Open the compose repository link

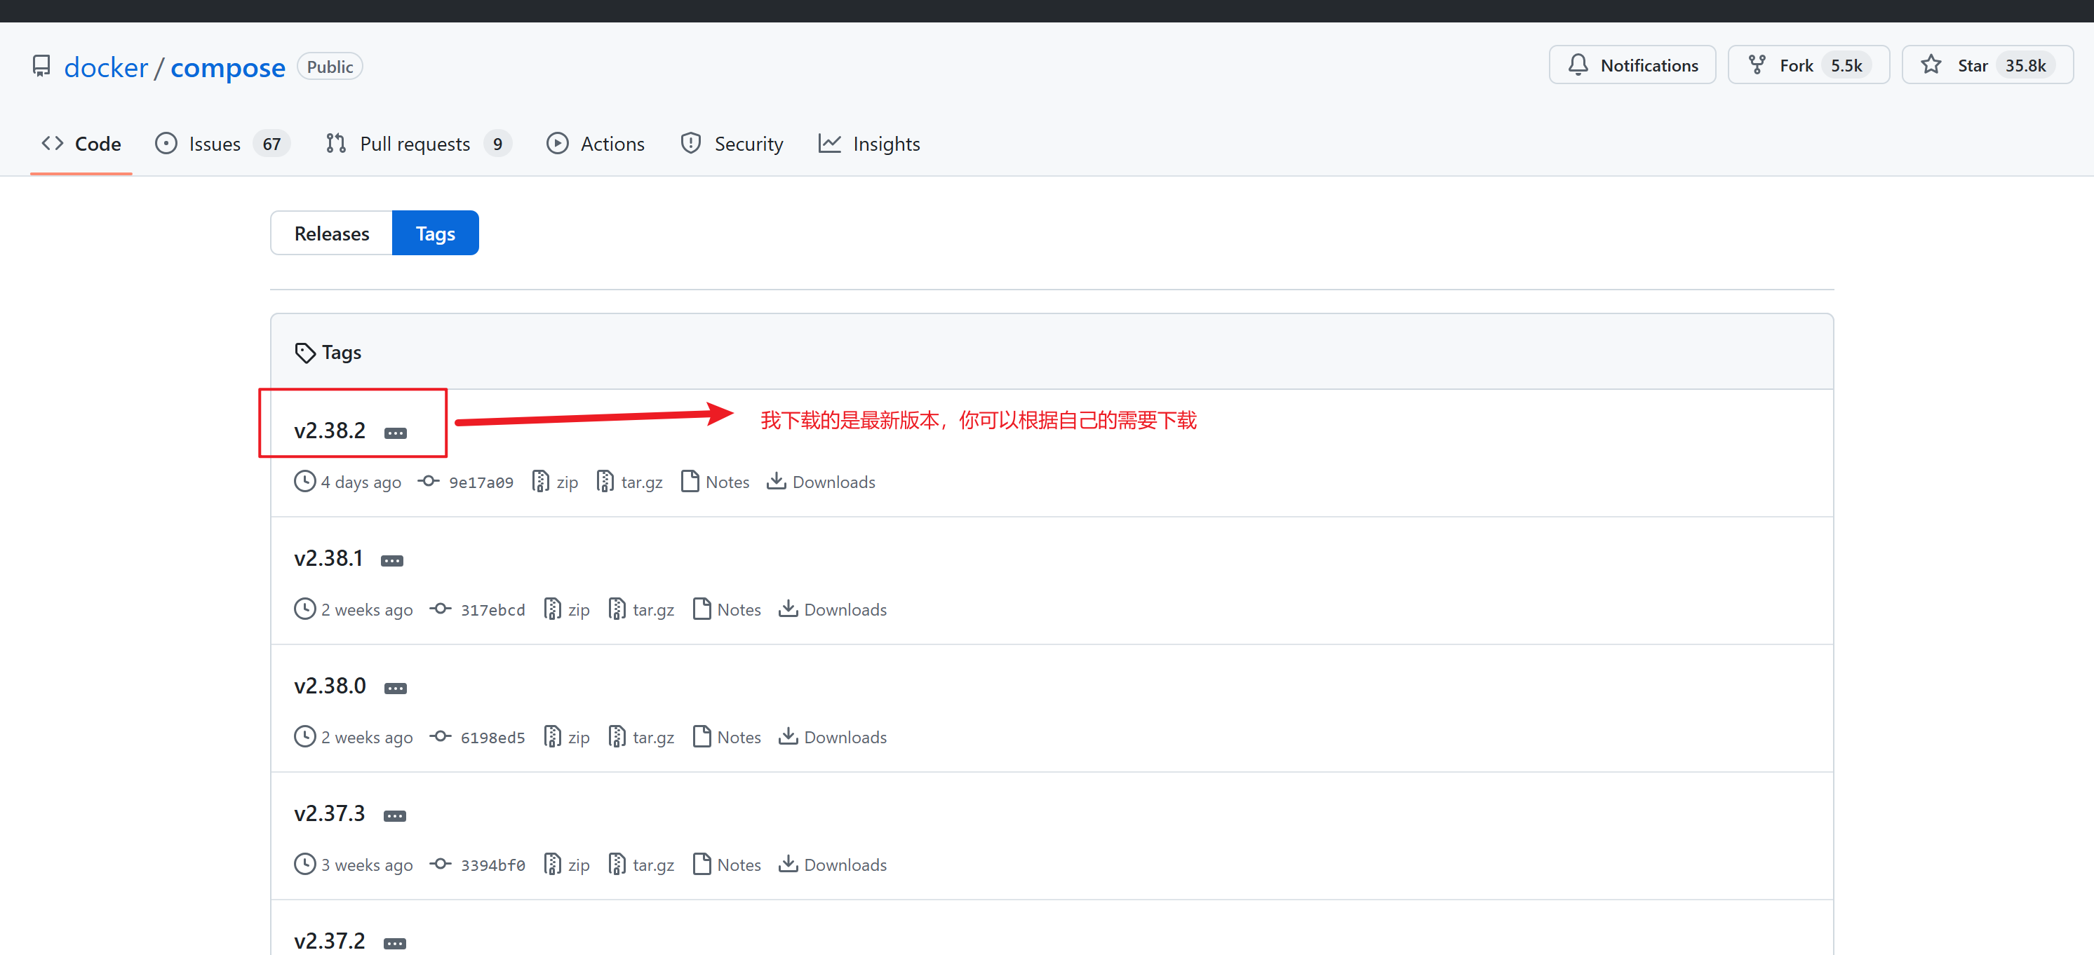point(227,67)
